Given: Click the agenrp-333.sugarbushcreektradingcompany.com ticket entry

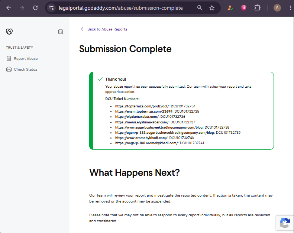Looking at the screenshot, I should pos(178,133).
